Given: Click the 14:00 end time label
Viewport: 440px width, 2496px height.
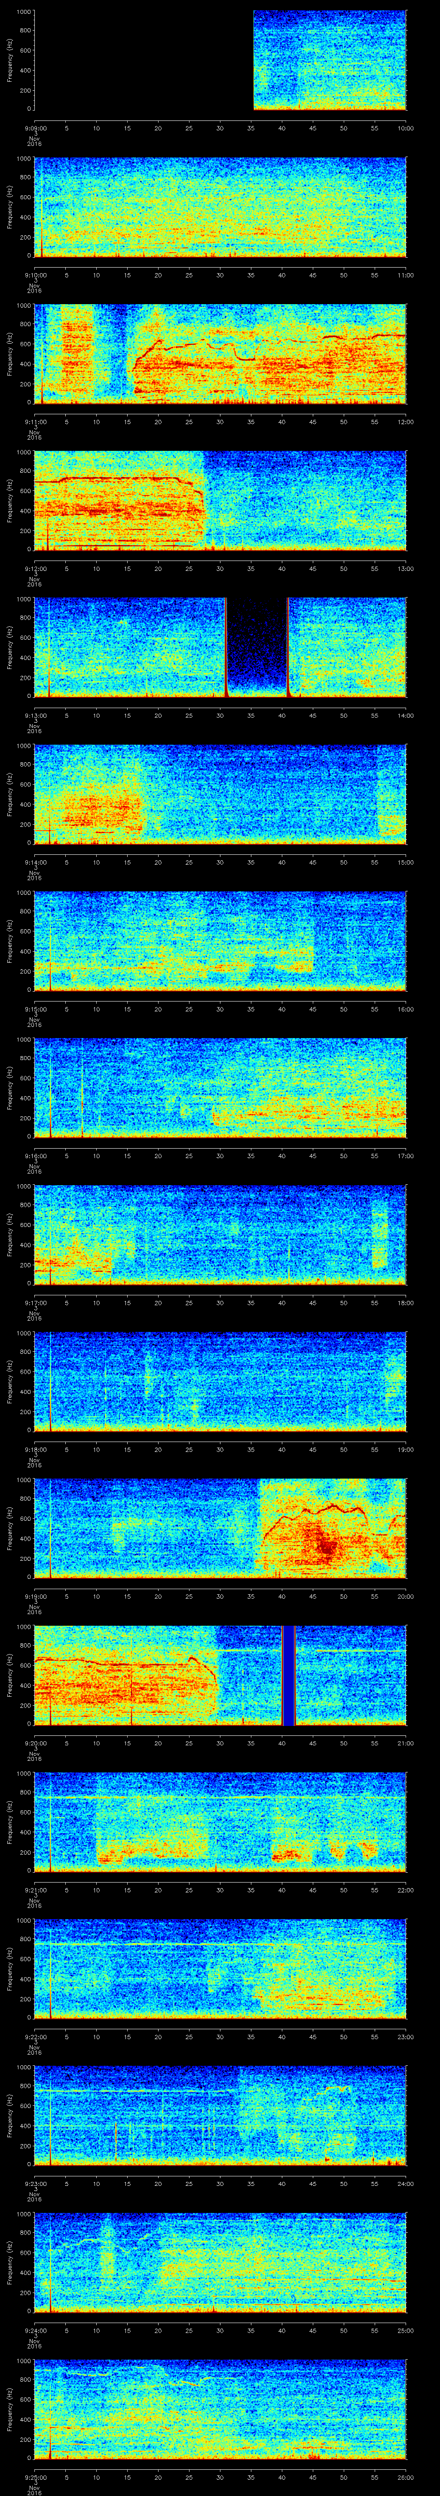Looking at the screenshot, I should tap(405, 716).
